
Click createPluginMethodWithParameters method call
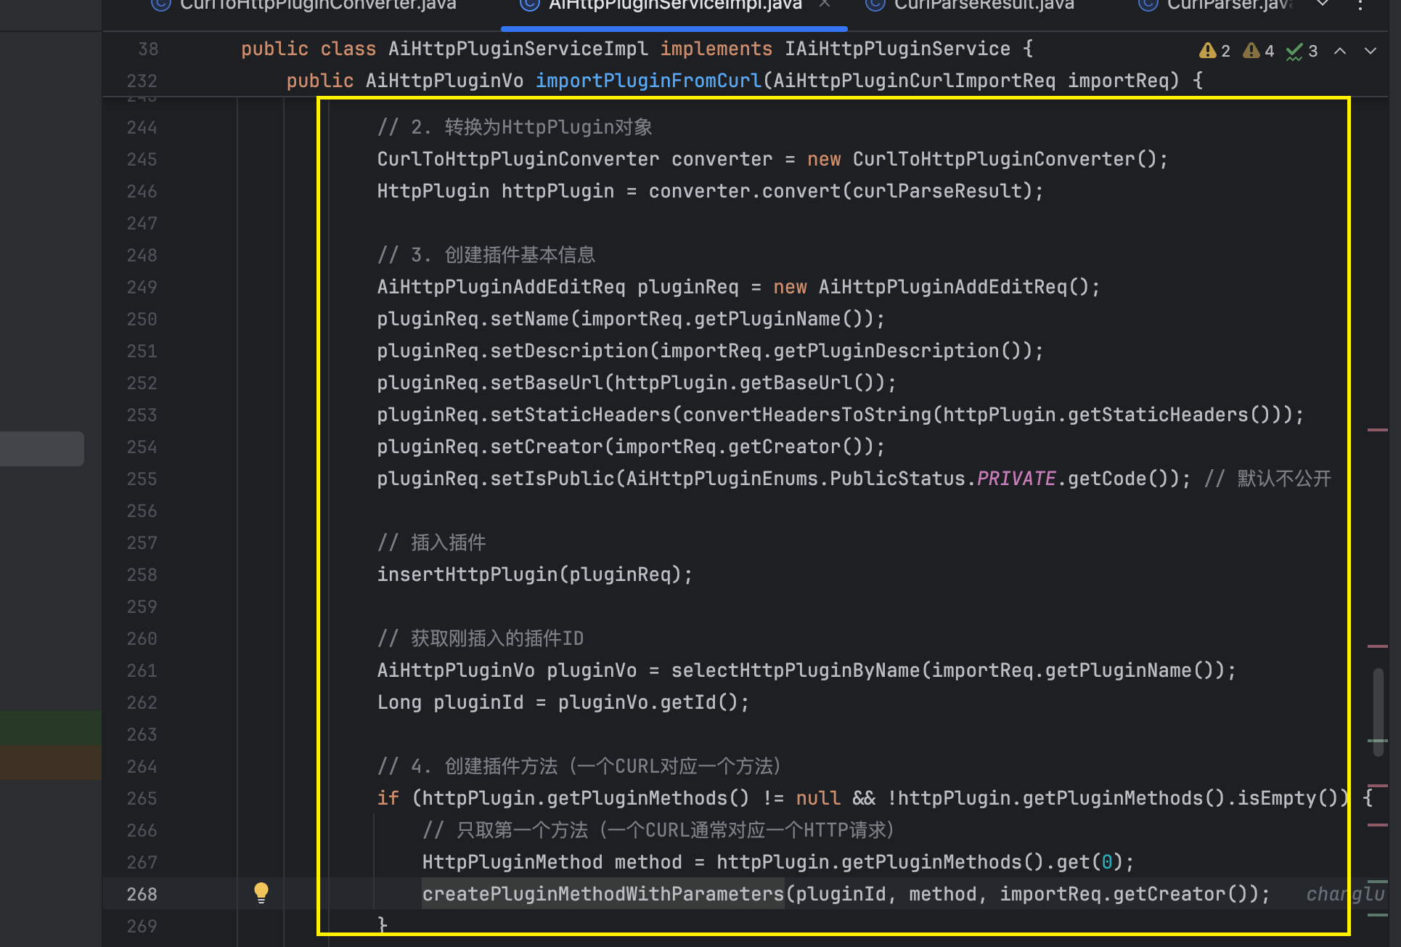point(603,894)
